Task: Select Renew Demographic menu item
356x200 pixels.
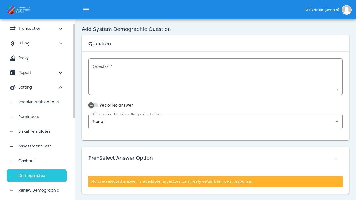Action: [x=39, y=190]
